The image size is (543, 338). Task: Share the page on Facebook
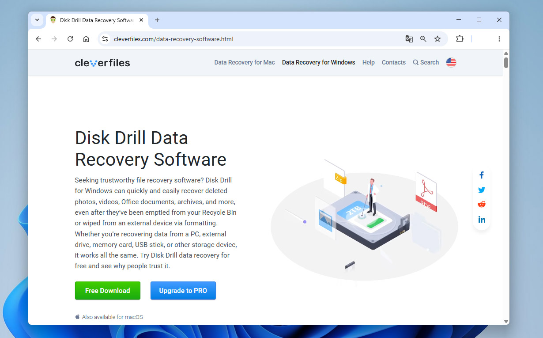pos(482,175)
